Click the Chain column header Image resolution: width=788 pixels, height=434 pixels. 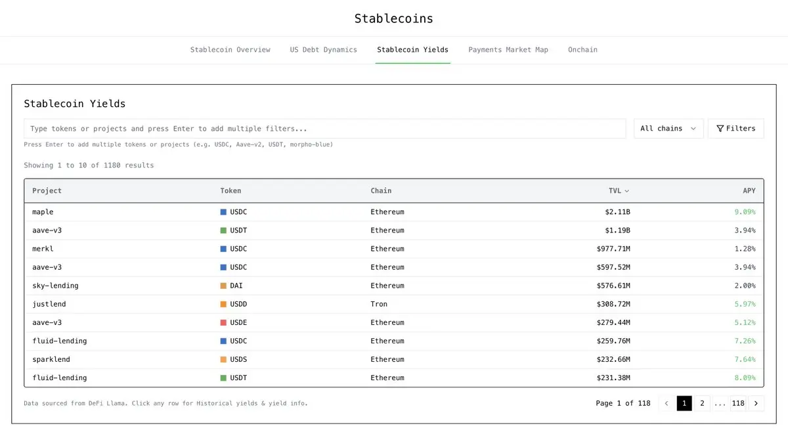[x=381, y=191]
